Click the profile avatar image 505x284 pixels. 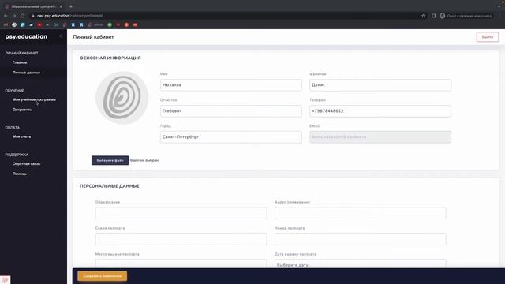coord(122,98)
